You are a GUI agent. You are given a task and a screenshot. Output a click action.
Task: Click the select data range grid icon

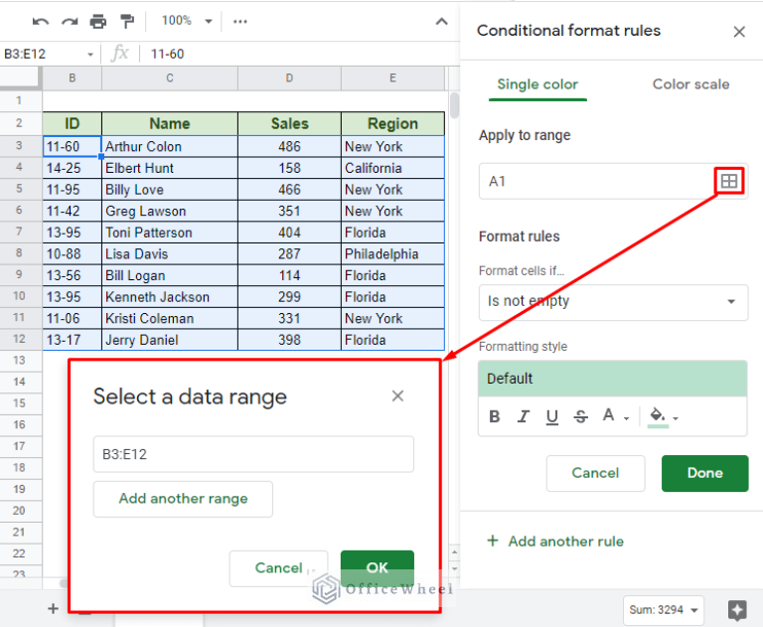pos(729,181)
